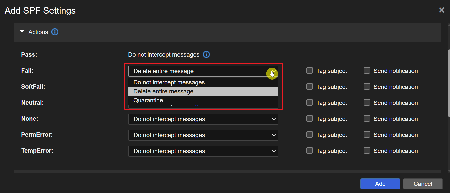The width and height of the screenshot is (450, 193).
Task: Click the Cancel button
Action: tap(423, 184)
